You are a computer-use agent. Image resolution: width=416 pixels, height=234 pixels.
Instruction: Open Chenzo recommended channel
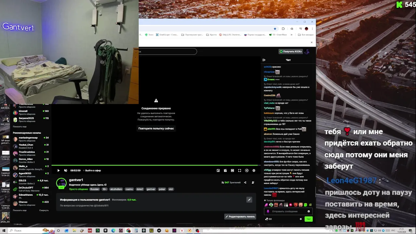[31, 203]
